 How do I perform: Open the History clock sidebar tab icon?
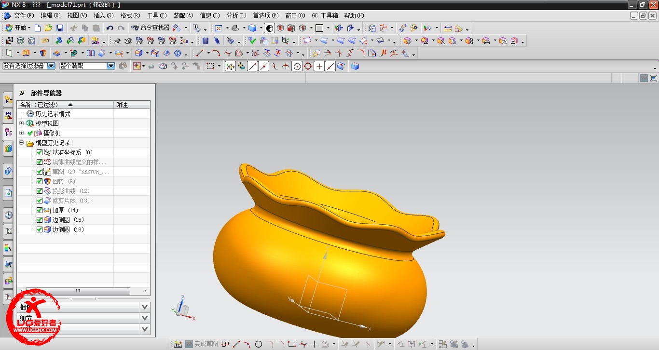(8, 215)
